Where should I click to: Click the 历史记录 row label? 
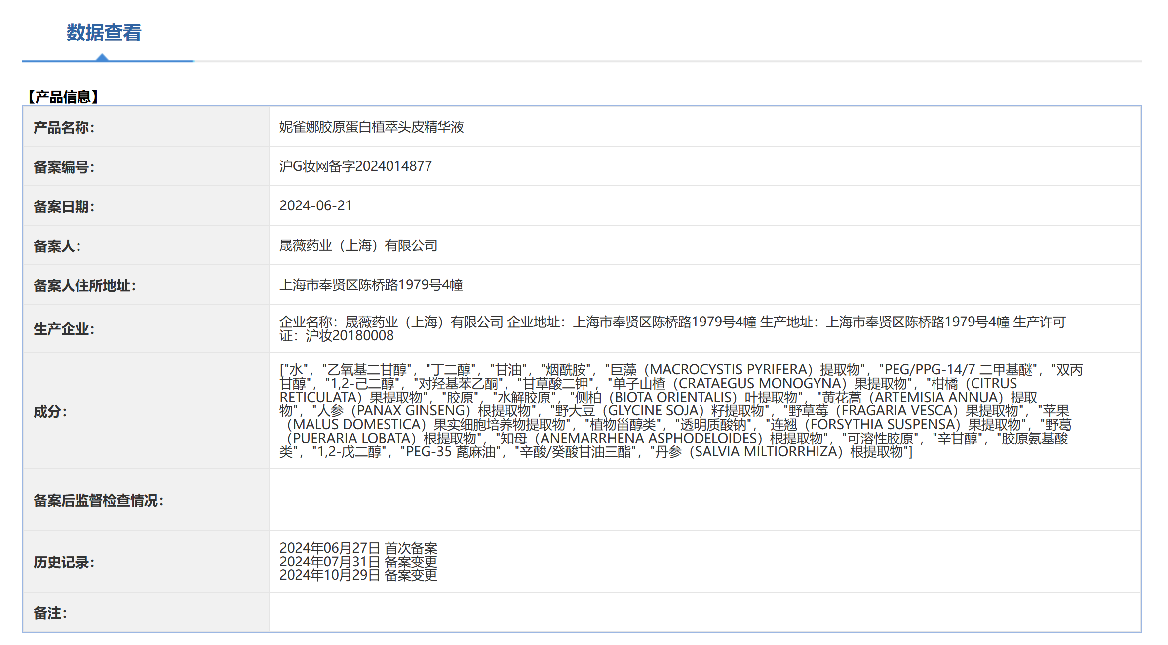point(64,563)
